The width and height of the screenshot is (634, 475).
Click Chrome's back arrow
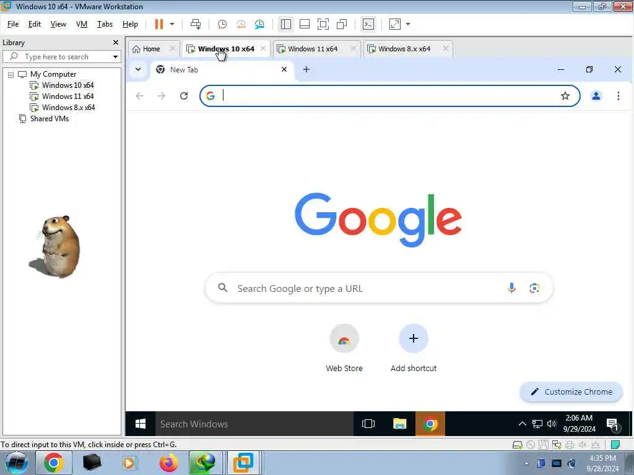[139, 96]
